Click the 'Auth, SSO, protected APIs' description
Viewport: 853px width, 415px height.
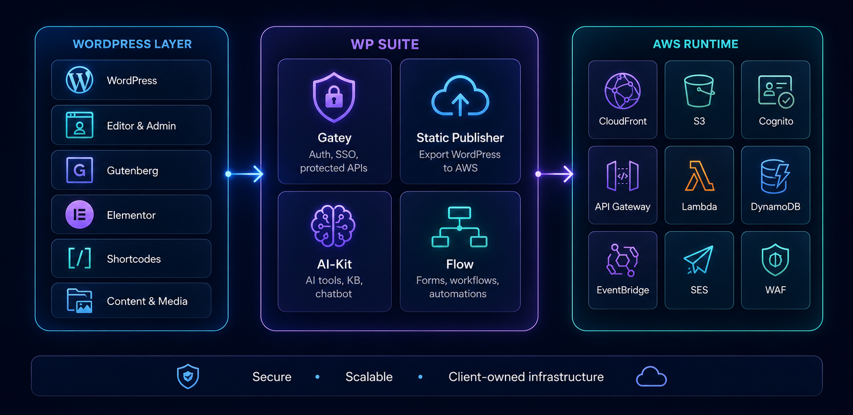(334, 161)
